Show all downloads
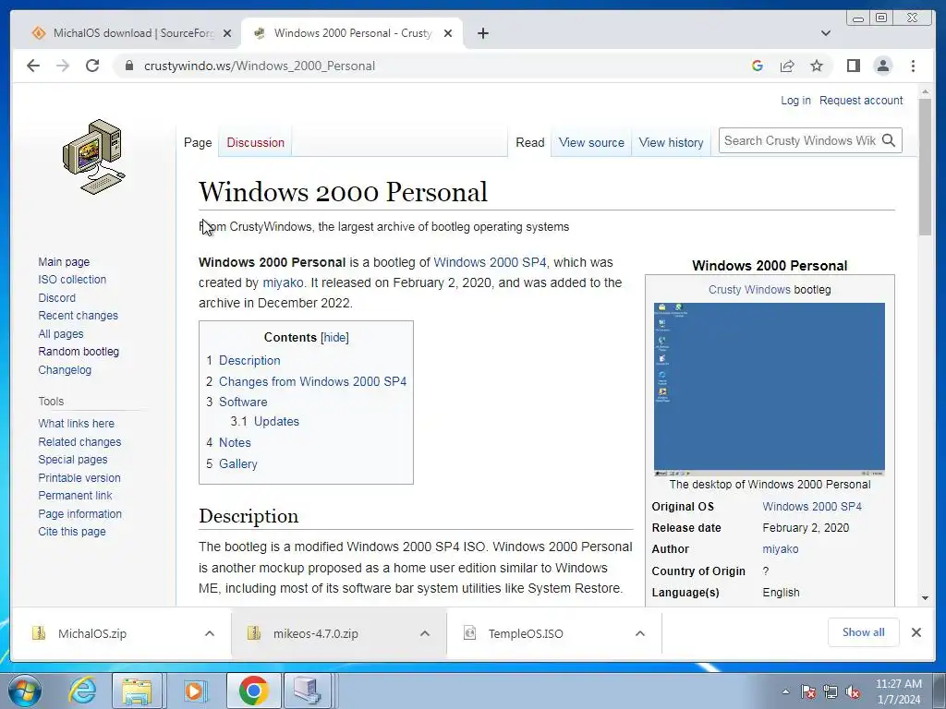 (864, 631)
